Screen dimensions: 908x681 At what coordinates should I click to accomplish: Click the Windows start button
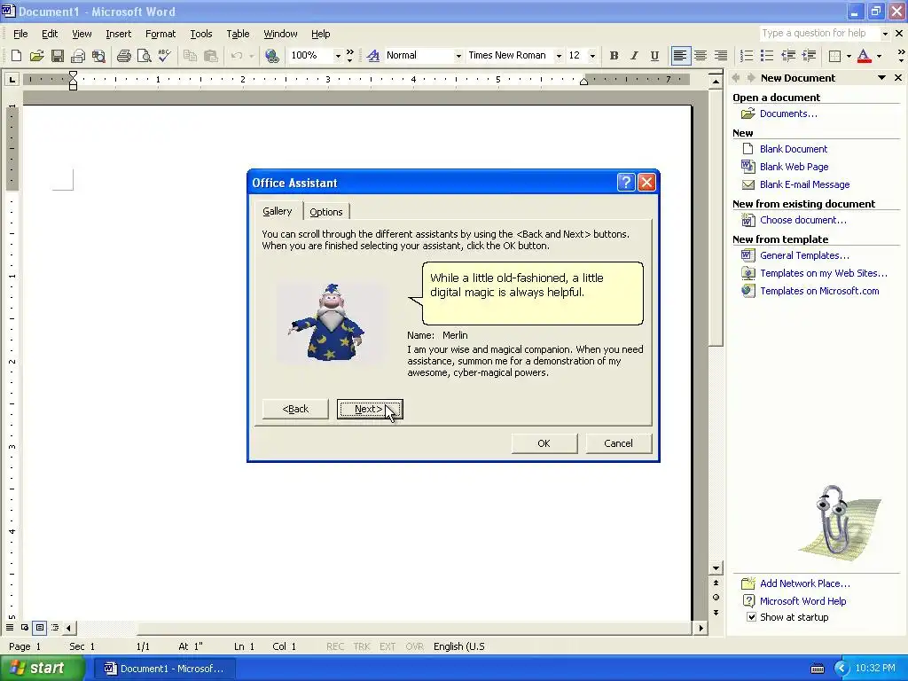click(x=41, y=668)
